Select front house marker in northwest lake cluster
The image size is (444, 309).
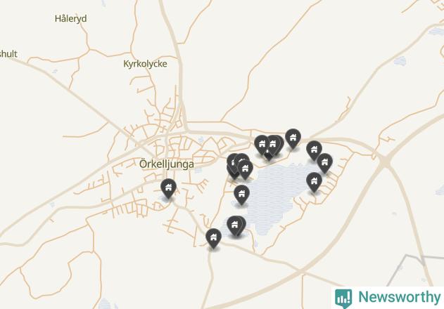point(245,169)
